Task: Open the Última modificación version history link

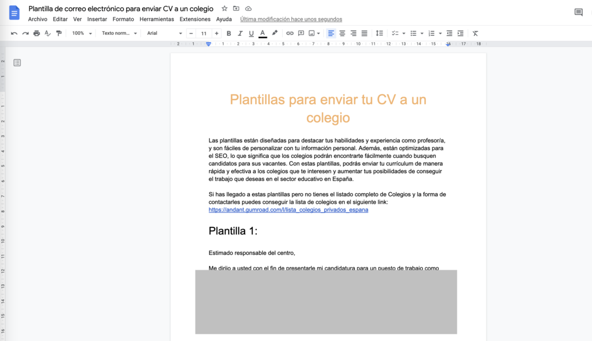Action: (x=291, y=19)
